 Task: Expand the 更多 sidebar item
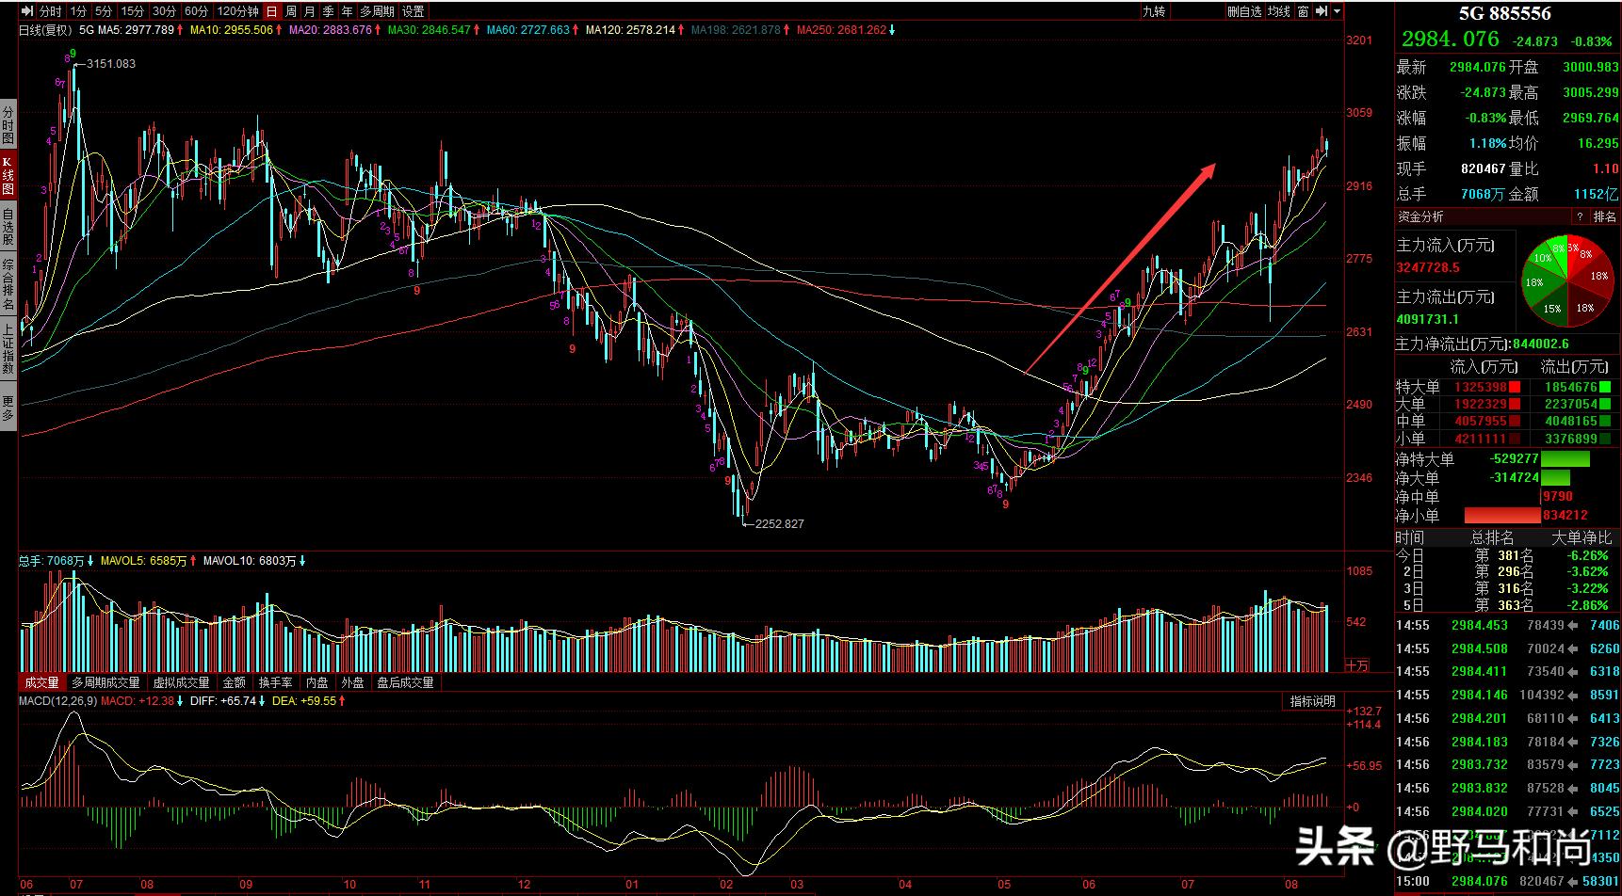8,408
